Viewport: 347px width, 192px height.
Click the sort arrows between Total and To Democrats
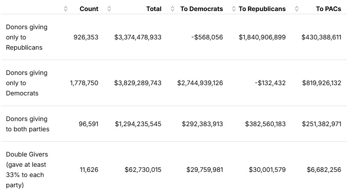point(172,9)
